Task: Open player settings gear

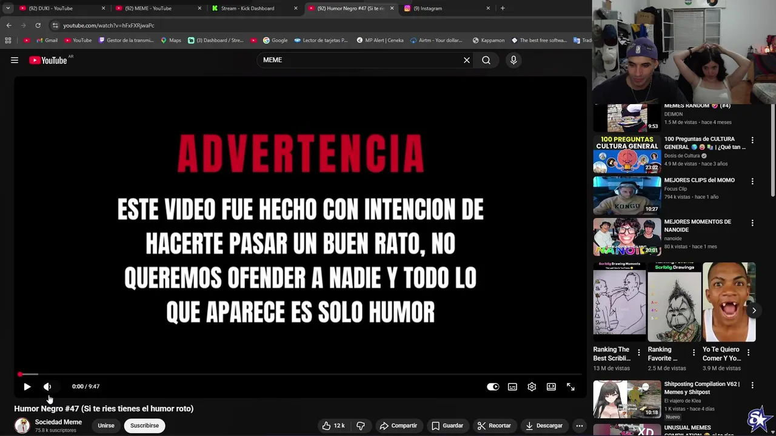Action: click(x=532, y=386)
